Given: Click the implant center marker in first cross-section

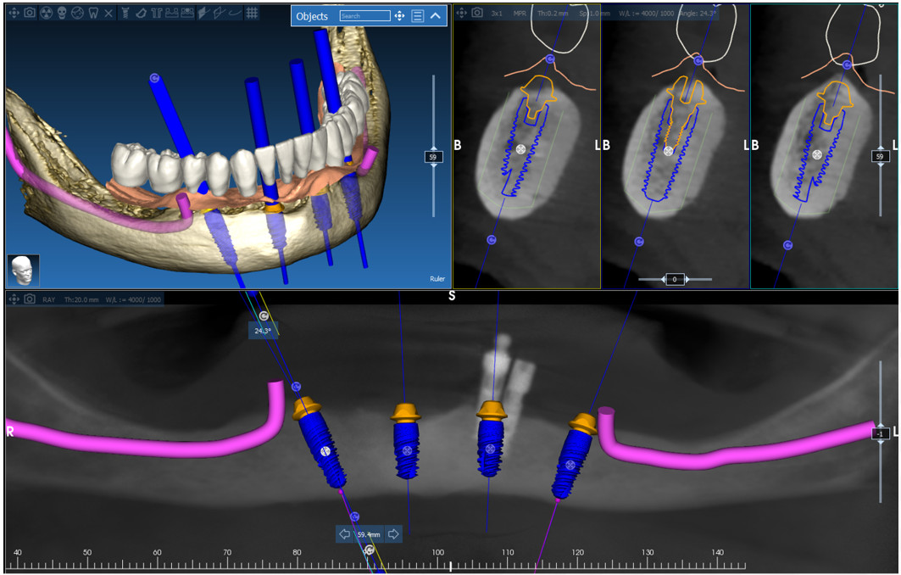Looking at the screenshot, I should (520, 149).
